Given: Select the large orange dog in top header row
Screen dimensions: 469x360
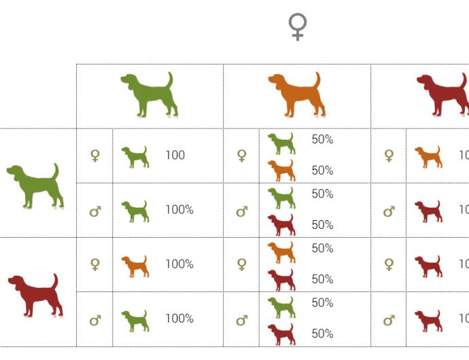Looking at the screenshot, I should pos(297,95).
